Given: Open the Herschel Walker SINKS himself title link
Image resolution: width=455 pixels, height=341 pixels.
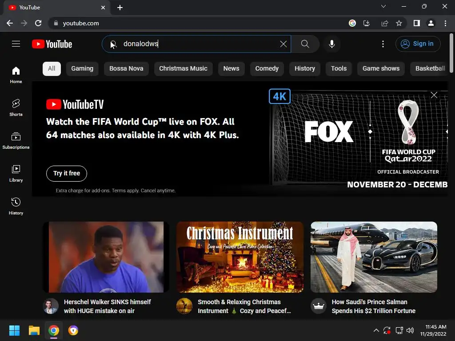Looking at the screenshot, I should pos(108,306).
